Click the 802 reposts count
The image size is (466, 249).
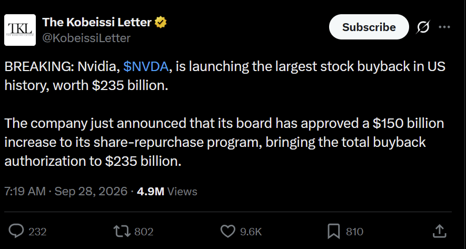(144, 232)
